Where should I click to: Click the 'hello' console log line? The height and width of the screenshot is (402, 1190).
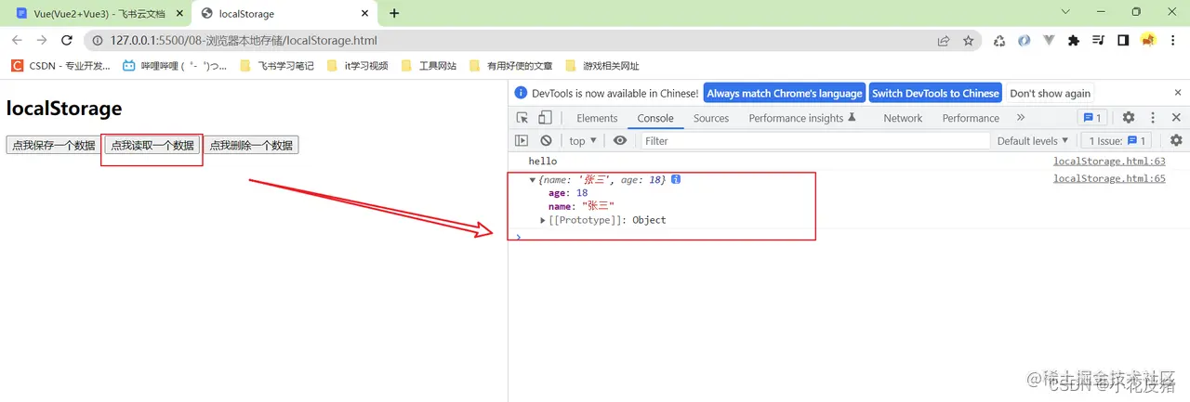tap(543, 161)
